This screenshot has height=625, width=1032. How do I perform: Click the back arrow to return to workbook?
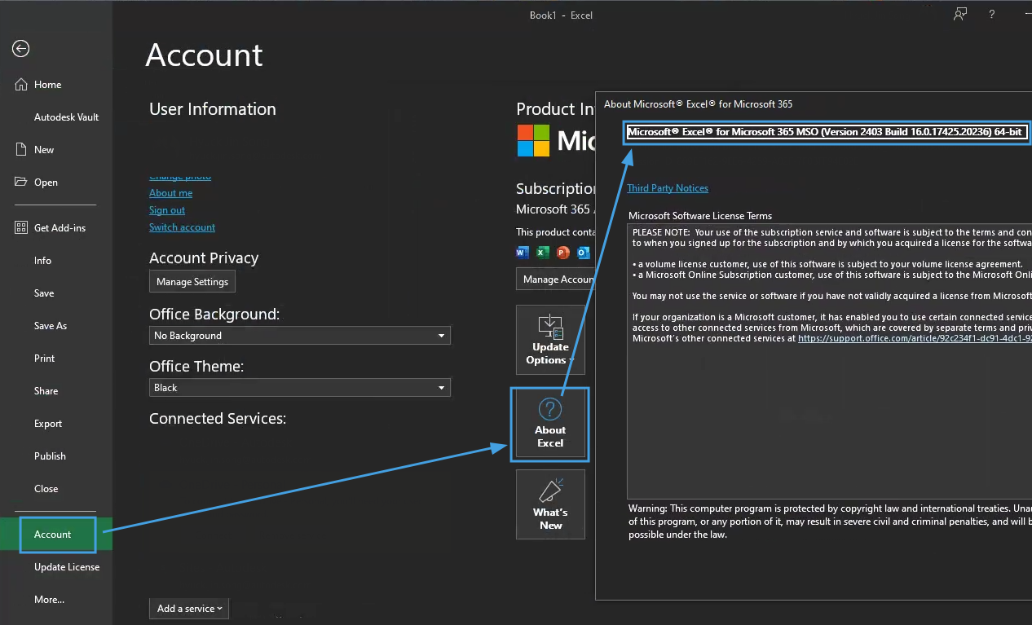coord(20,49)
